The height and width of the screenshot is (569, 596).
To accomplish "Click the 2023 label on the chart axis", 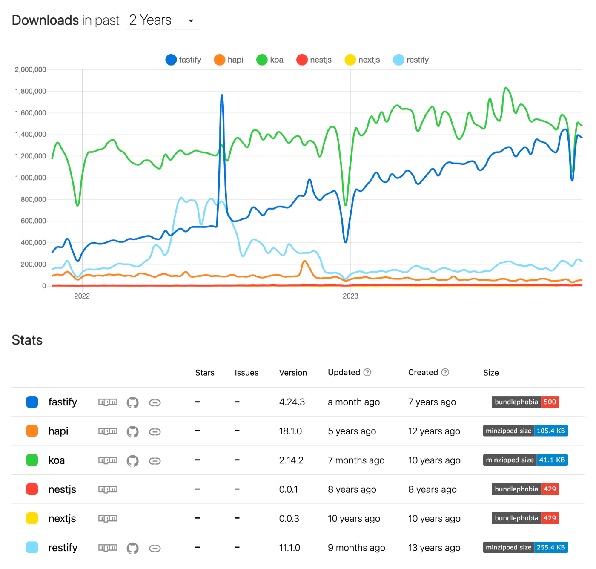I will 350,296.
